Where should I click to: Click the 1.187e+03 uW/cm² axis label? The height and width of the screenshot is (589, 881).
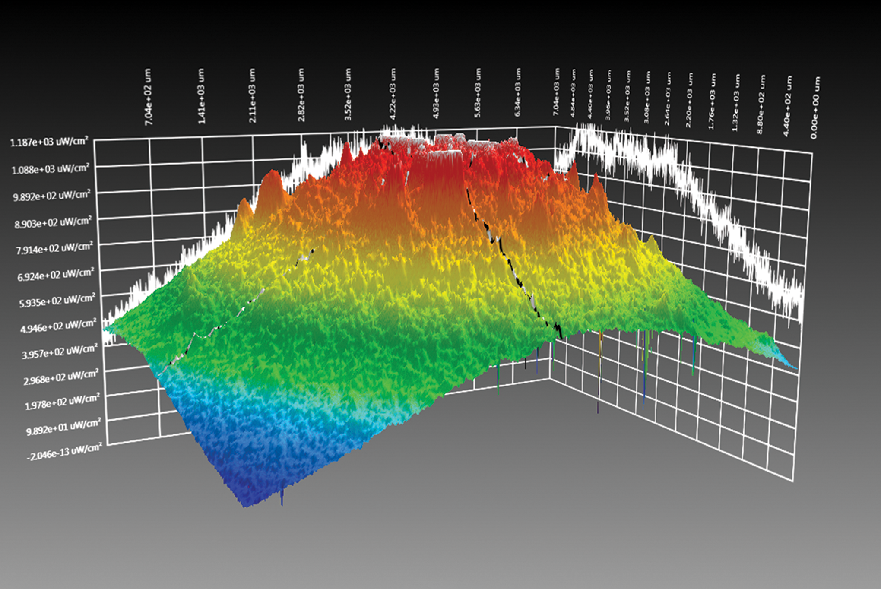pos(49,141)
